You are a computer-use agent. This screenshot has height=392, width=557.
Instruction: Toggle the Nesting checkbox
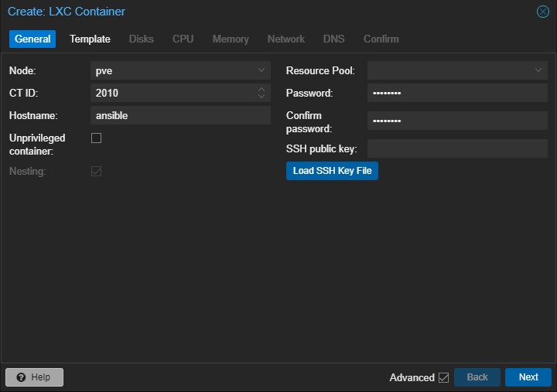point(97,171)
